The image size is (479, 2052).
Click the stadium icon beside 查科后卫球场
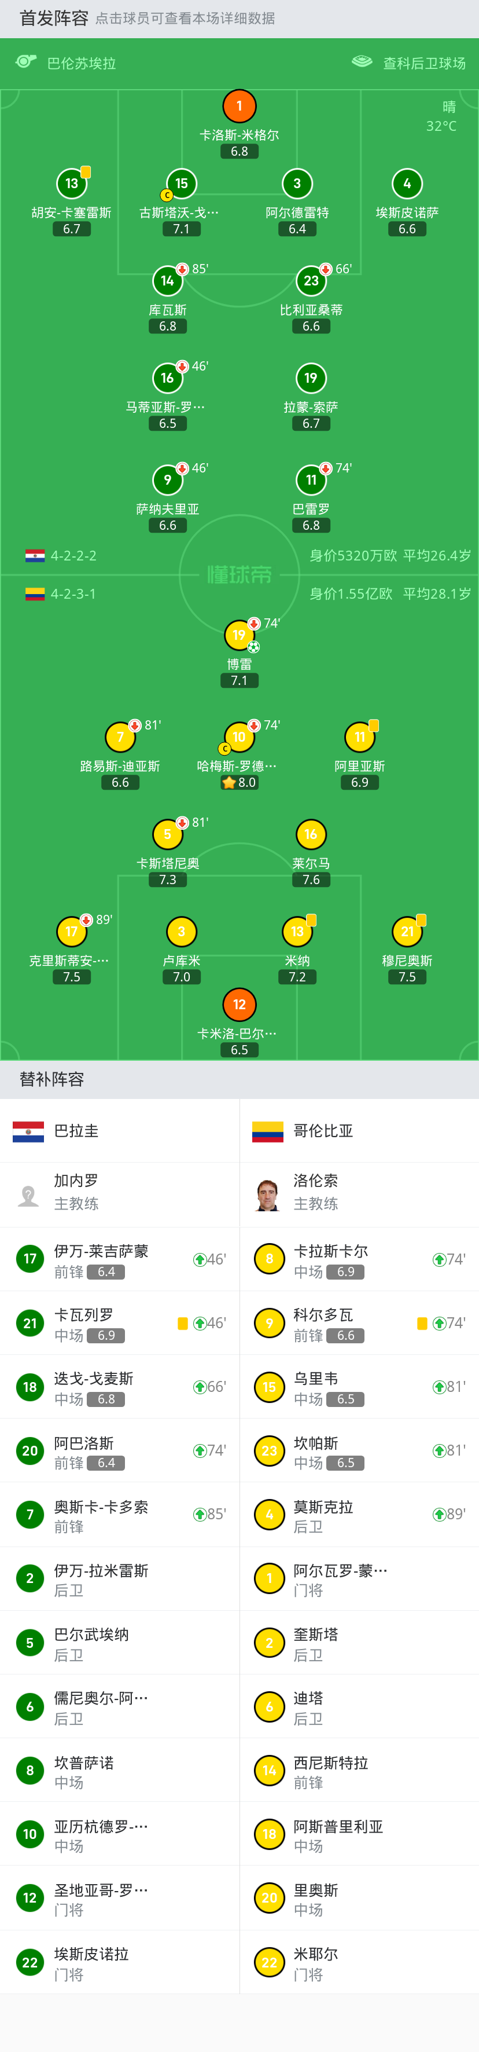coord(362,62)
